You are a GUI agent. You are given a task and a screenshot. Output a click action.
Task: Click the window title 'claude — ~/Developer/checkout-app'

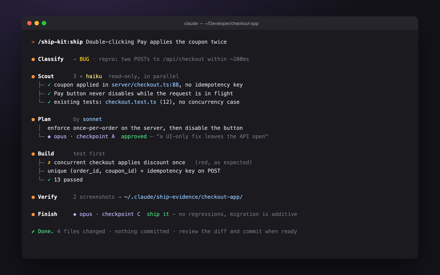(221, 23)
